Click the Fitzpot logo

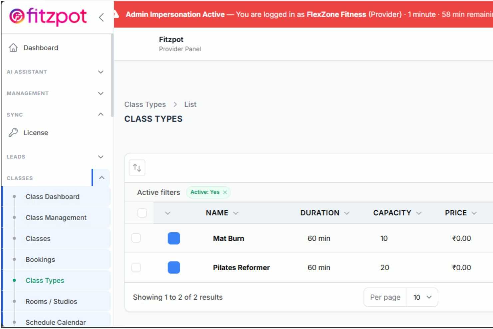tap(48, 16)
